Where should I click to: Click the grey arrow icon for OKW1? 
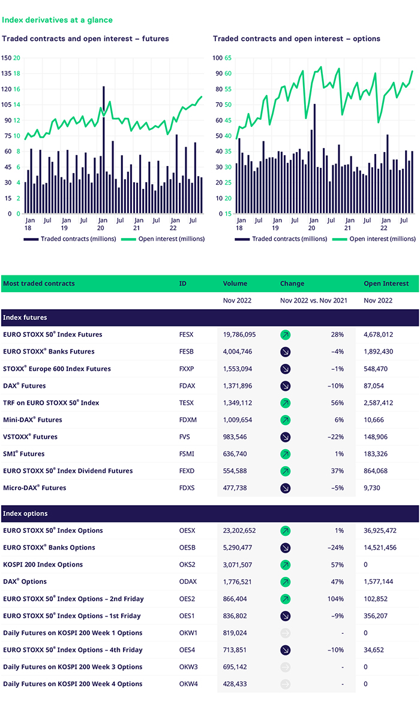(286, 633)
